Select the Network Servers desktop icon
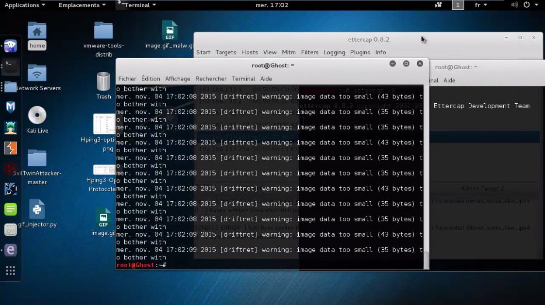Screen dimensions: 545x305 [37, 78]
